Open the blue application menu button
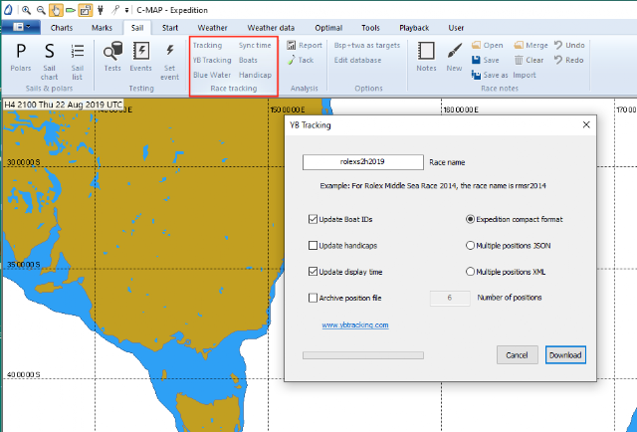The width and height of the screenshot is (637, 432). 21,27
